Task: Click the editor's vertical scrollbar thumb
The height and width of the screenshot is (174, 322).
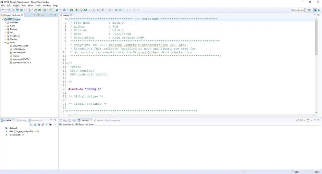Action: click(x=316, y=37)
